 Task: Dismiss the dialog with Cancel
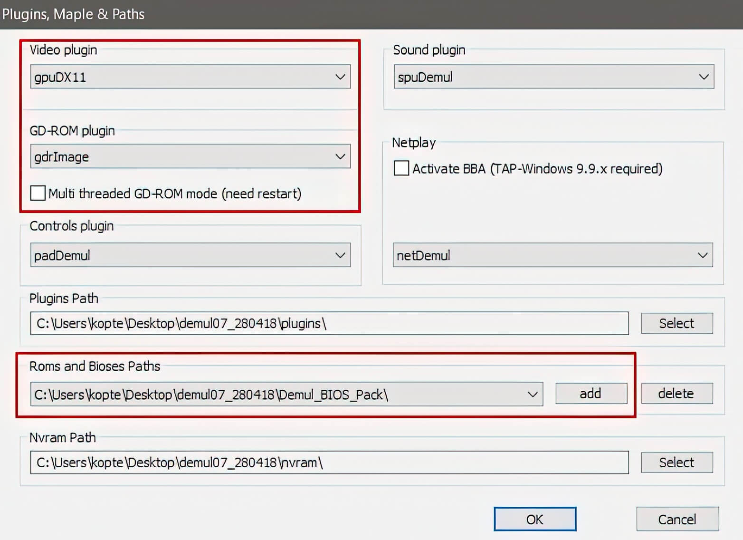pyautogui.click(x=677, y=519)
